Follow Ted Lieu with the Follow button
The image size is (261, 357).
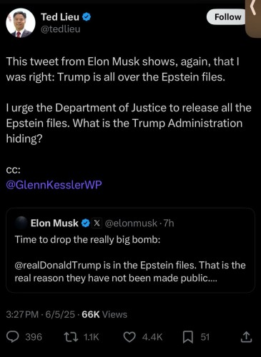pyautogui.click(x=226, y=17)
